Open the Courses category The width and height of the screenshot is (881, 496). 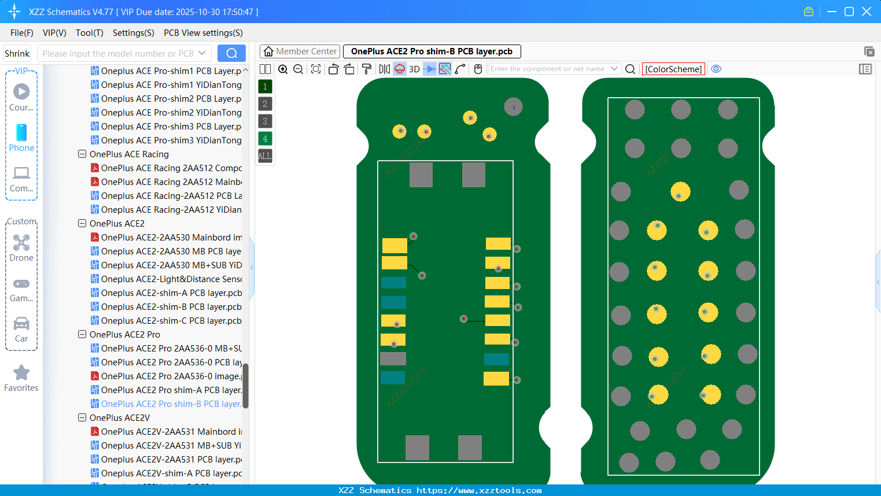(21, 98)
